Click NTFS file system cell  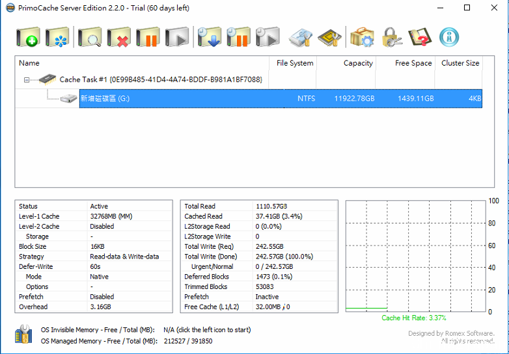(306, 99)
